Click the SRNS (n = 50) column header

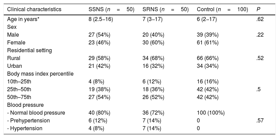tap(166, 9)
